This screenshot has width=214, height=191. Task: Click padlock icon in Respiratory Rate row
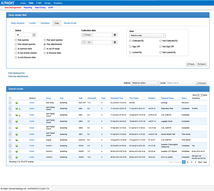[x=20, y=109]
